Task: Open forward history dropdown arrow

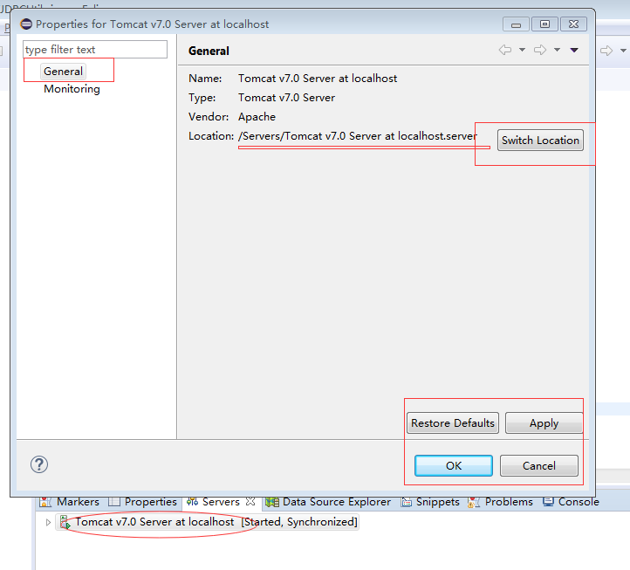Action: [557, 50]
